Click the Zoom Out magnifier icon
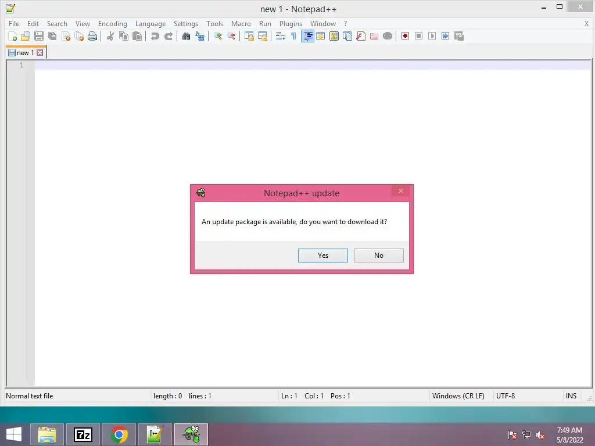 tap(231, 36)
